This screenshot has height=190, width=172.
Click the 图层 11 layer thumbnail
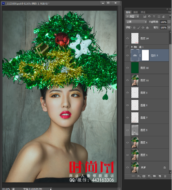coord(135,80)
